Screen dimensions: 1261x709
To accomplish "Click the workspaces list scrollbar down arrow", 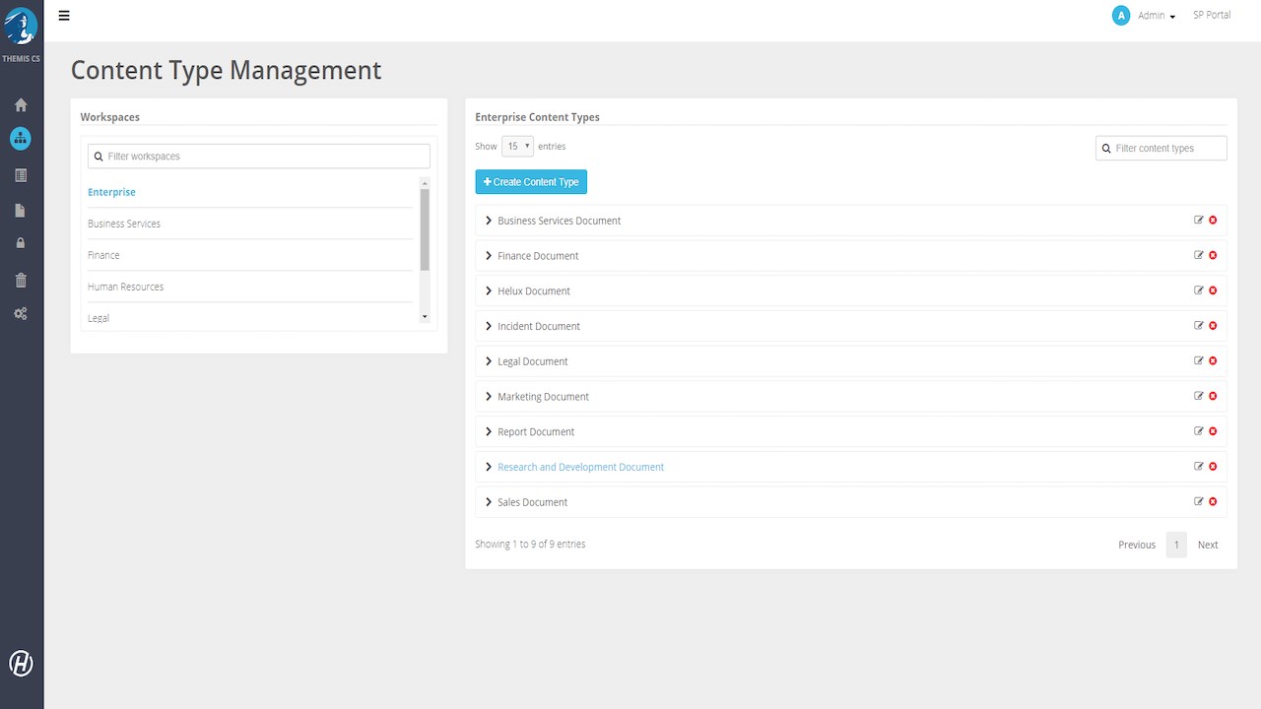I will [x=425, y=317].
